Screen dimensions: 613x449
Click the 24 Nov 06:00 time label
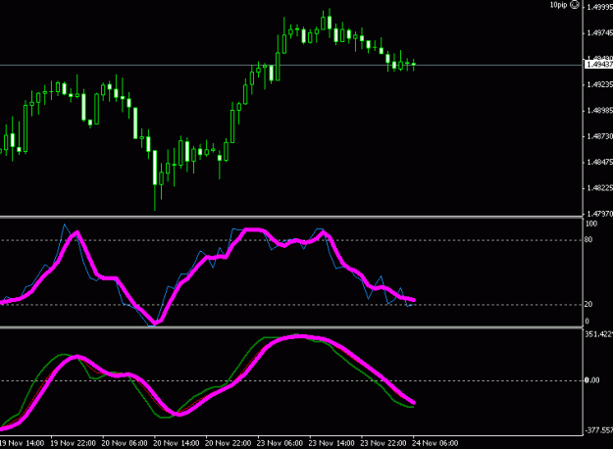pos(434,443)
